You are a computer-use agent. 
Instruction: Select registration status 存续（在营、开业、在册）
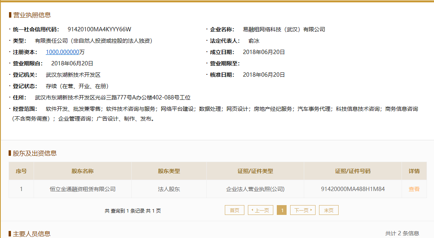coord(77,86)
